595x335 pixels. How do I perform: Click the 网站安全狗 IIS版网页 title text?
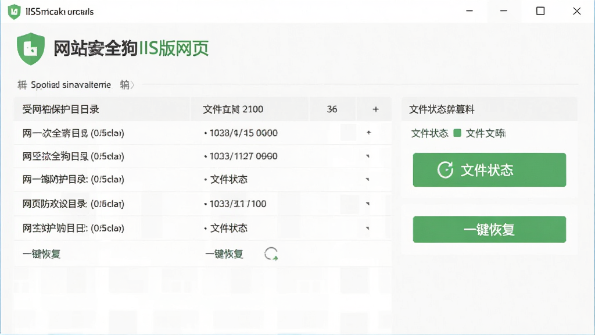pos(131,49)
